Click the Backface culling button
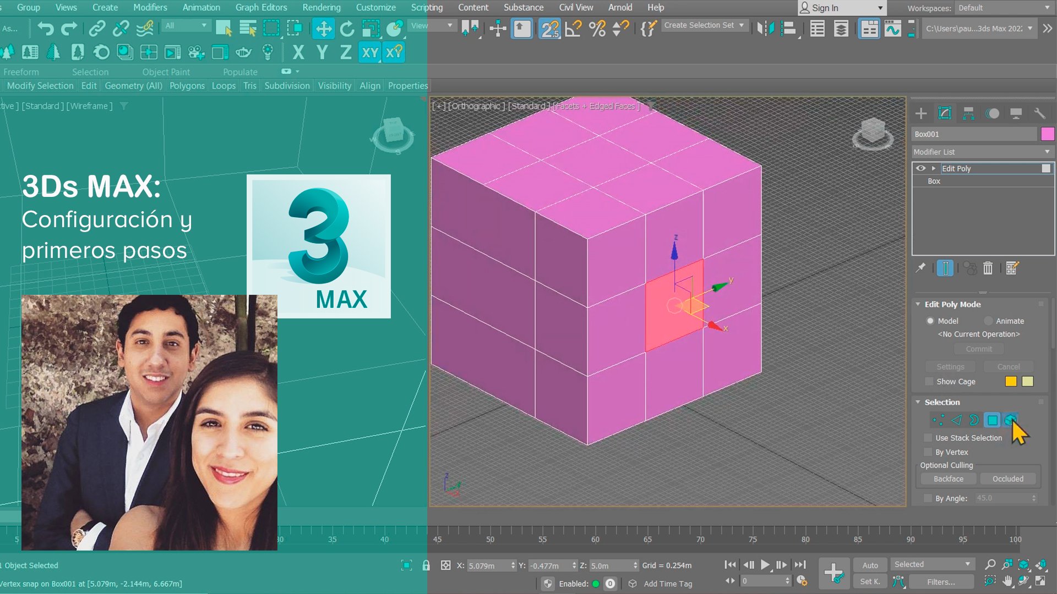This screenshot has width=1057, height=594. [x=948, y=479]
